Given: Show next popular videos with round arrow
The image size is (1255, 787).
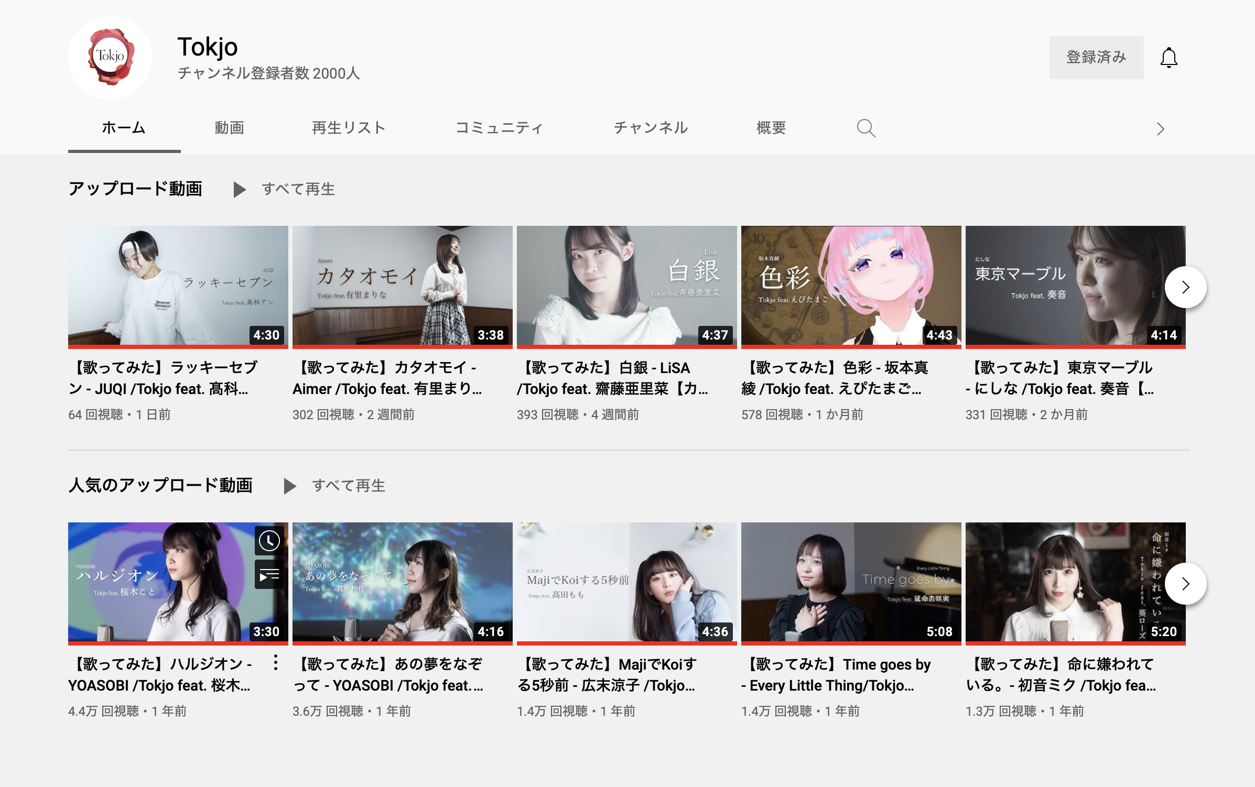Looking at the screenshot, I should (1185, 584).
